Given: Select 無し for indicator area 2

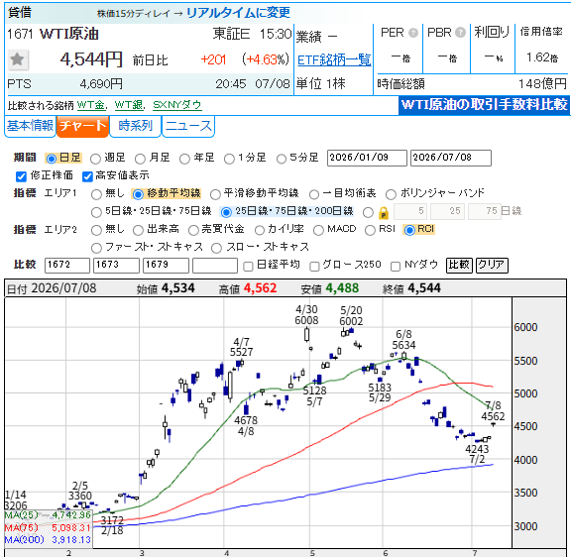Looking at the screenshot, I should [x=96, y=230].
